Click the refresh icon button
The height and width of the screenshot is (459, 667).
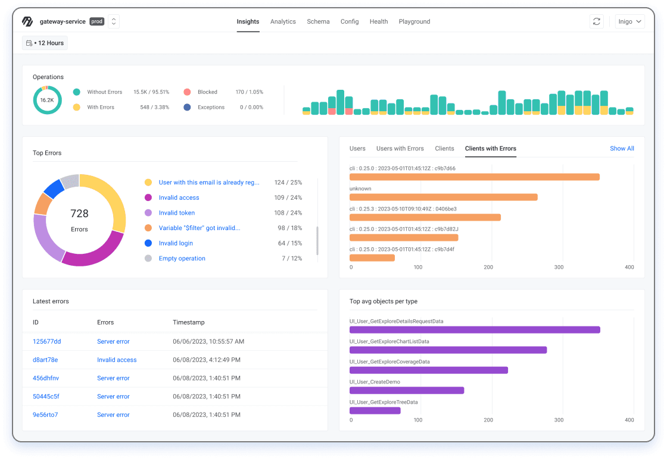click(596, 21)
